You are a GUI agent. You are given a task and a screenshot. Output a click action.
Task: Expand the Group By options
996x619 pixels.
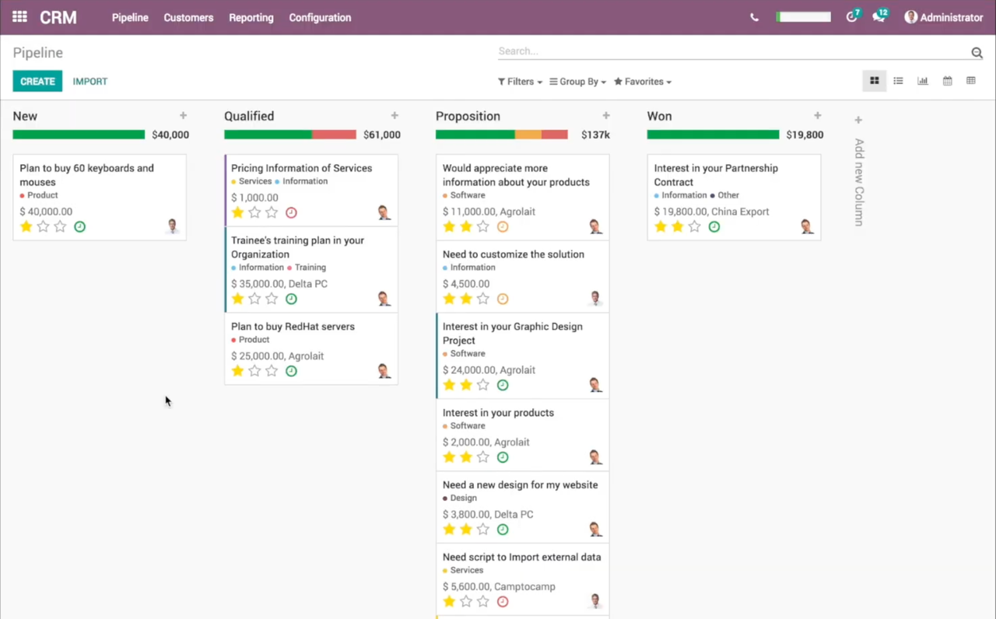(x=577, y=81)
